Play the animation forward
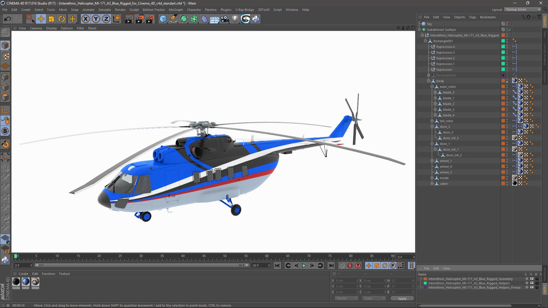Viewport: 548px width, 308px height. pos(304,266)
